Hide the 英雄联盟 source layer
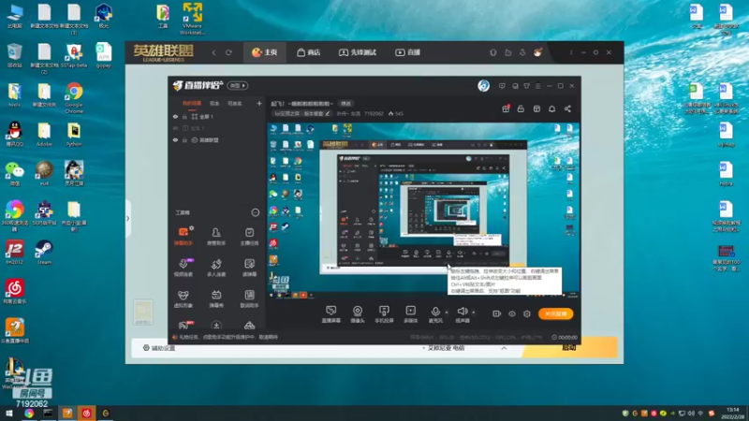Screen dimensions: 749x421 (175, 140)
